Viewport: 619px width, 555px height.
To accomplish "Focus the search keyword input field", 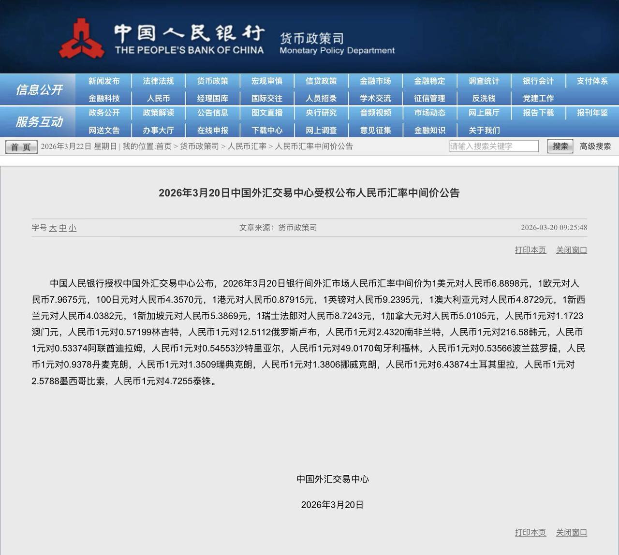I will [494, 146].
